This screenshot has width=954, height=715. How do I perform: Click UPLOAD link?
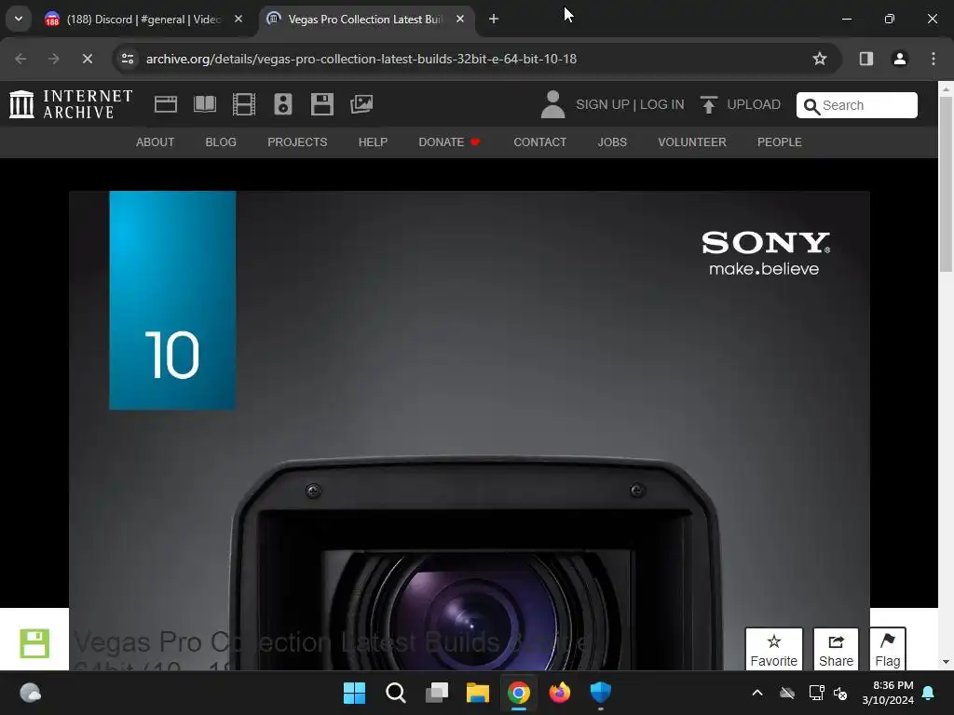tap(753, 104)
